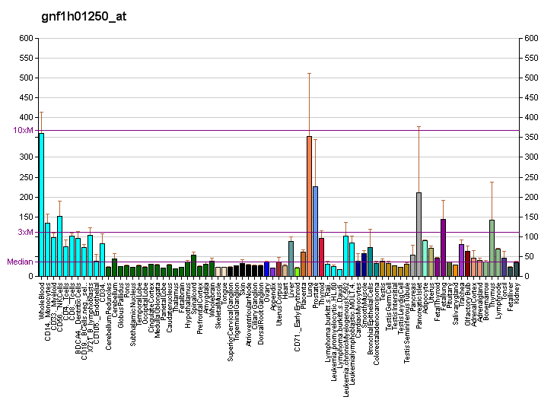Click the 3xM threshold label
Image resolution: width=557 pixels, height=403 pixels.
[26, 233]
